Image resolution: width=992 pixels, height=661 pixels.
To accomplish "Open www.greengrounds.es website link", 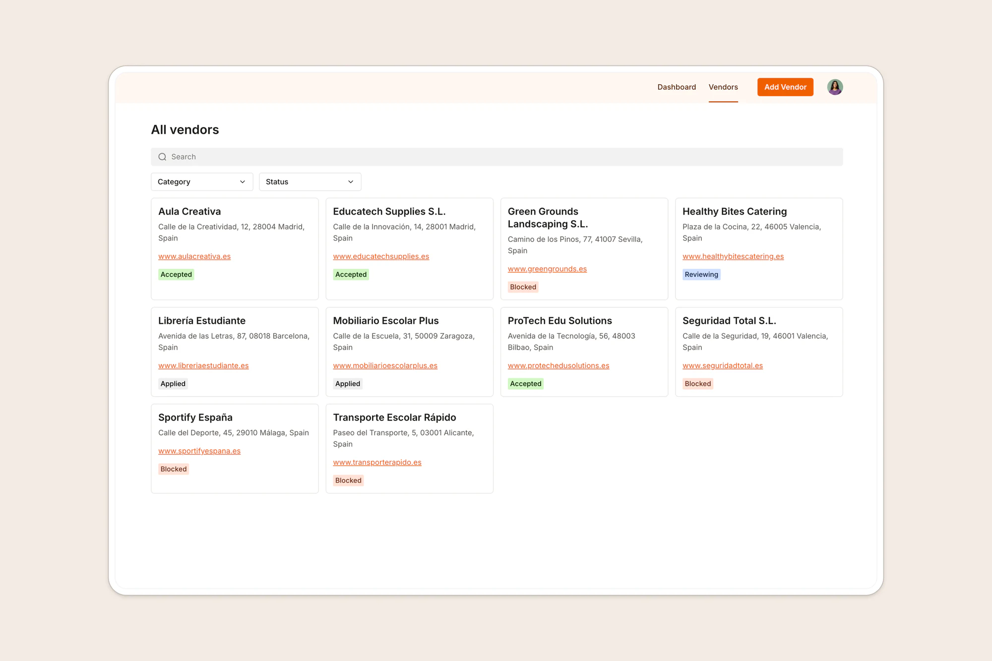I will click(x=547, y=269).
